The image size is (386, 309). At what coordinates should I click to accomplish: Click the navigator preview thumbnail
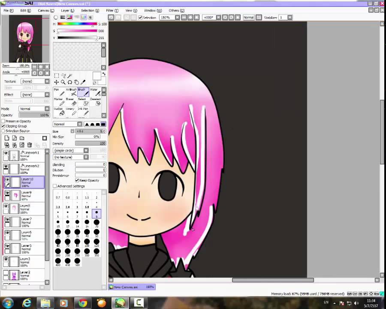26,39
